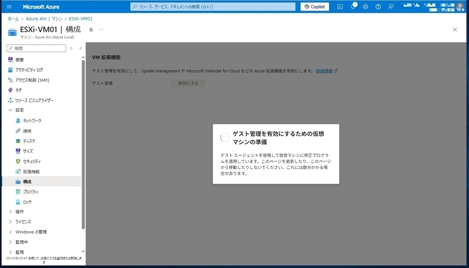
Task: Open the notifications bell
Action: 353,6
